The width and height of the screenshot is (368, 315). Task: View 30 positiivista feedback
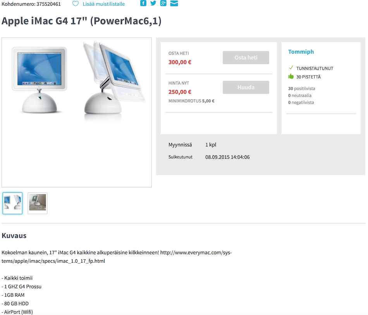(x=302, y=89)
